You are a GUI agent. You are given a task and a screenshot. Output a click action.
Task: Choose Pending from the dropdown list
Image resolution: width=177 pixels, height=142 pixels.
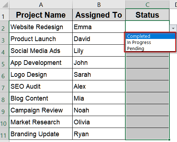point(151,48)
